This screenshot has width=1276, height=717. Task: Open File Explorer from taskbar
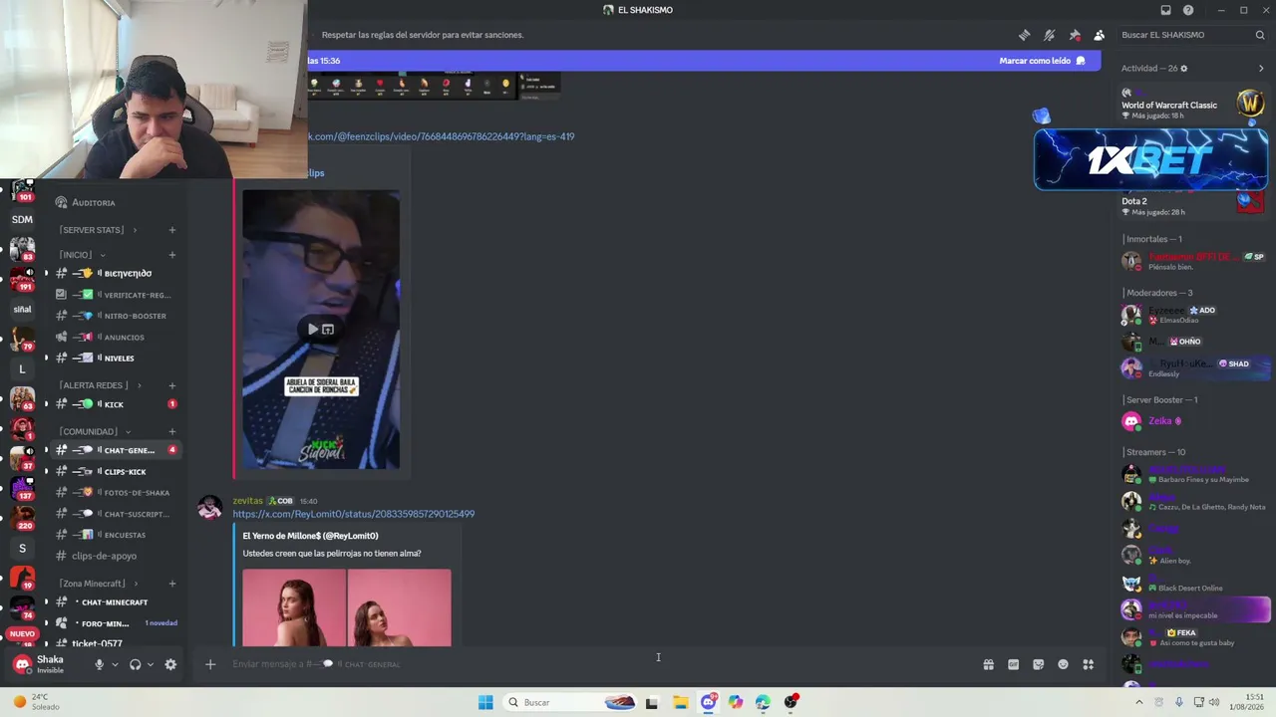click(680, 702)
